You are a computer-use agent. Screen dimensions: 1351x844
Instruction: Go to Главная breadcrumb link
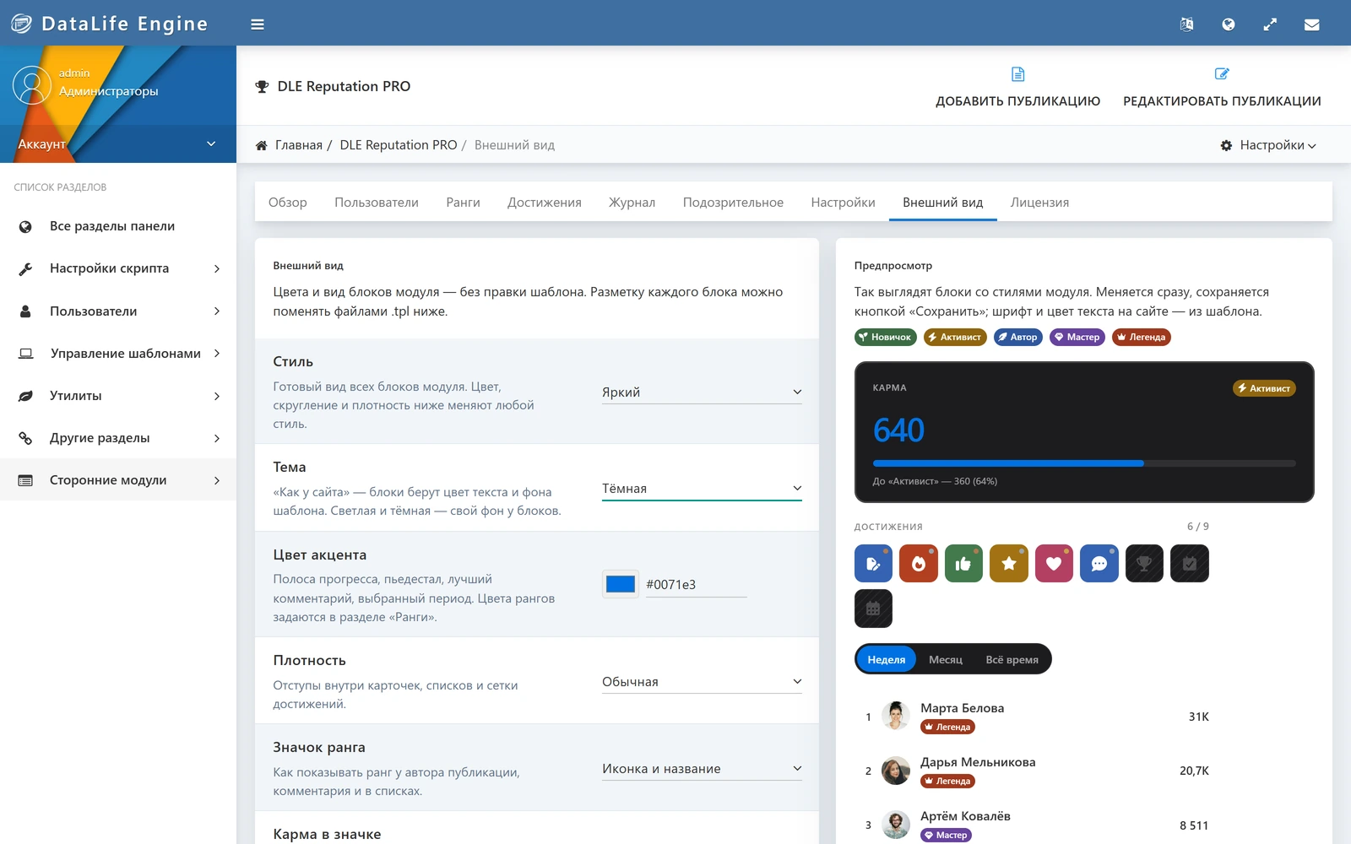tap(299, 145)
